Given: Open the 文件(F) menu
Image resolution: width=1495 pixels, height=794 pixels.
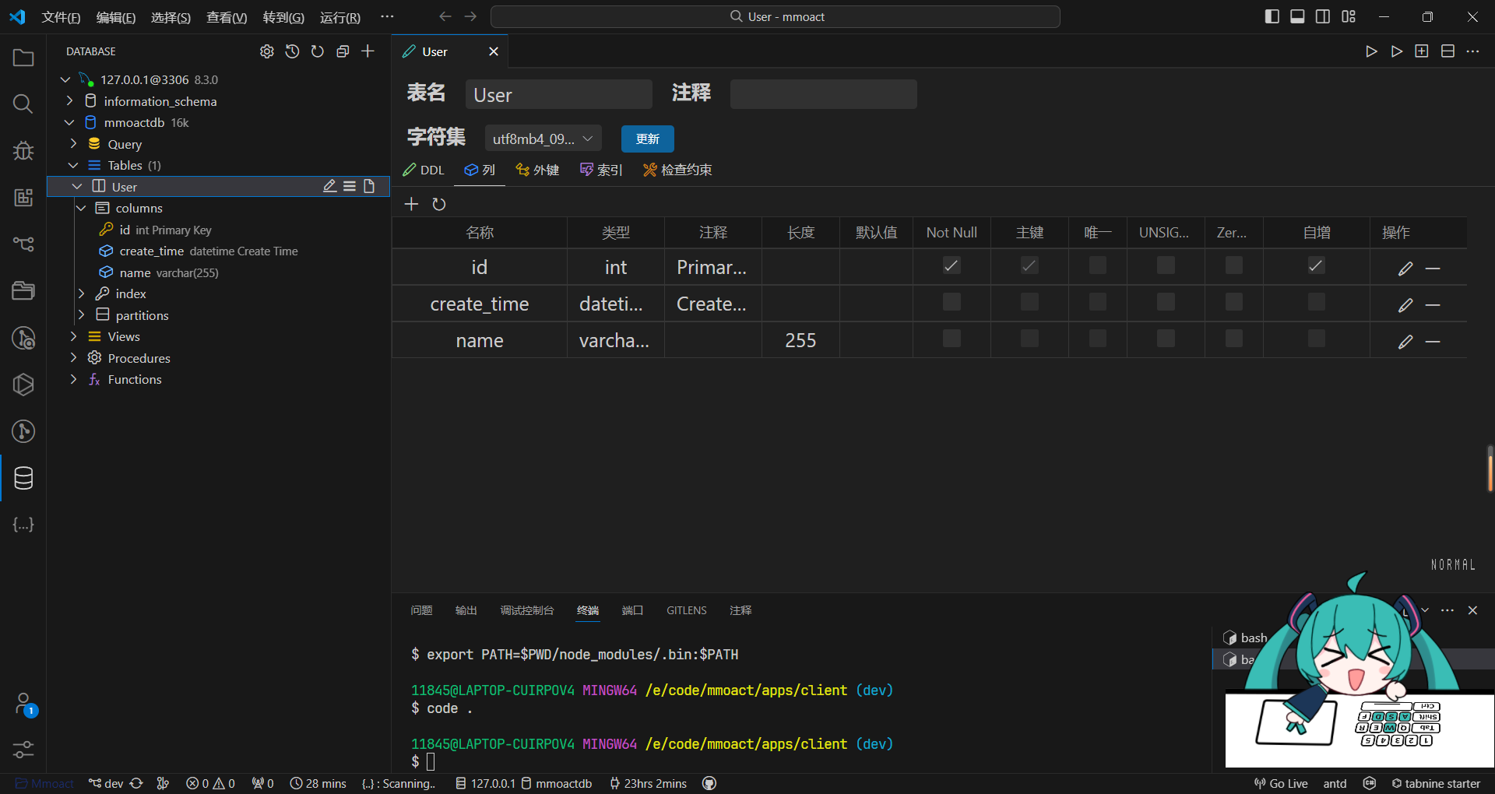Looking at the screenshot, I should 61,17.
